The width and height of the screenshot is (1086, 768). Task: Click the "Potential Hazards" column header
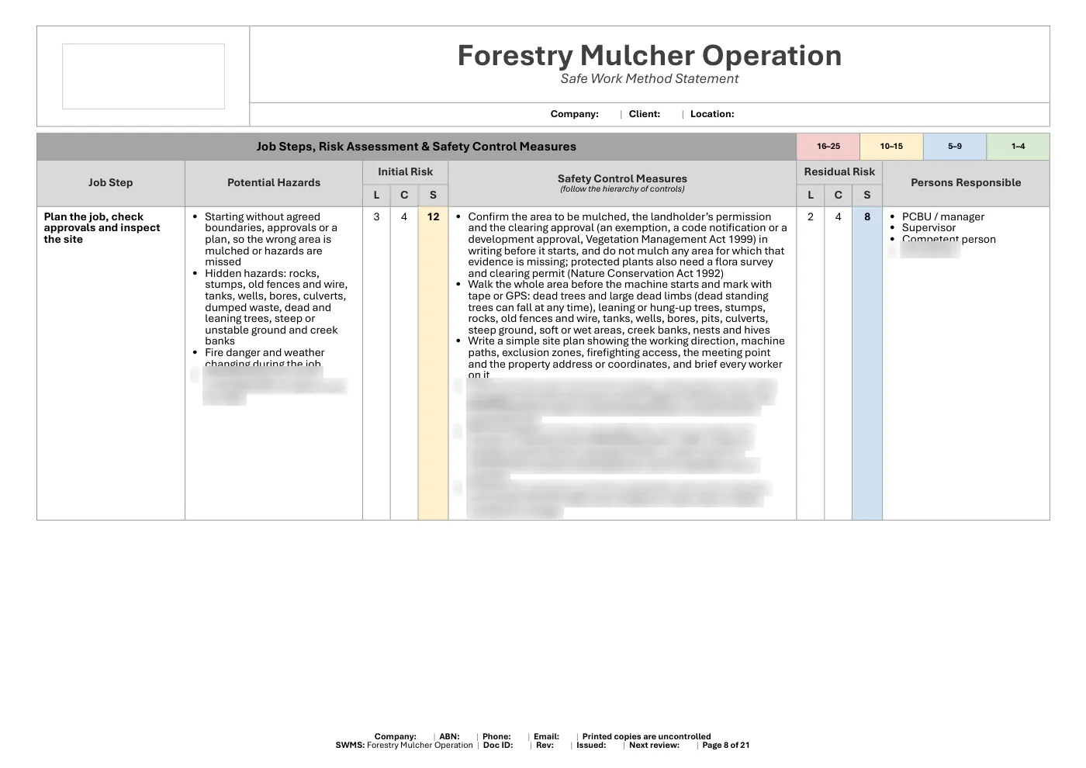point(274,183)
